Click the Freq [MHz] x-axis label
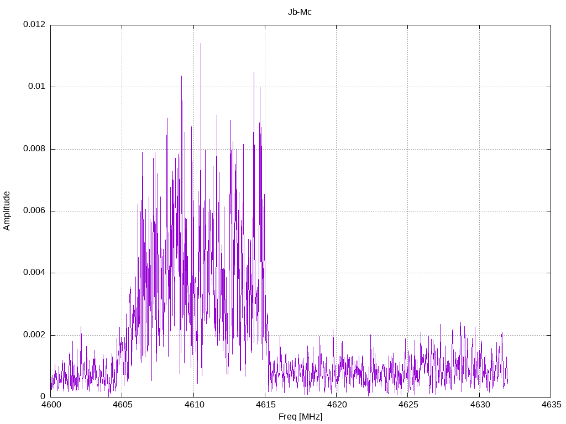 [300, 417]
